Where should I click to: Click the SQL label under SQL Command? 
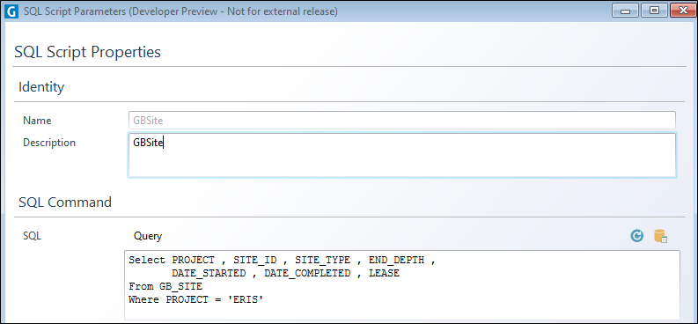[32, 236]
